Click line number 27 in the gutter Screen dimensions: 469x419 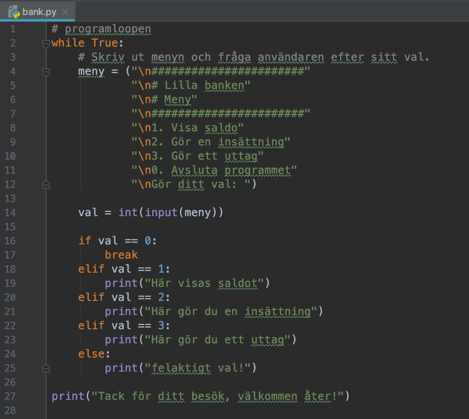(x=10, y=396)
